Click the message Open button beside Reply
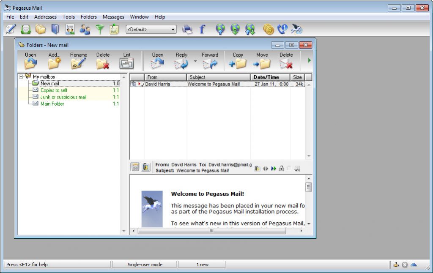 pos(158,60)
